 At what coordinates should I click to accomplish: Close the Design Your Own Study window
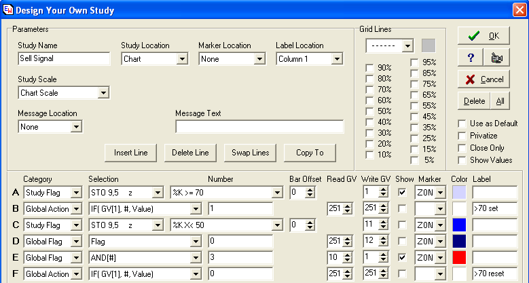(519, 10)
